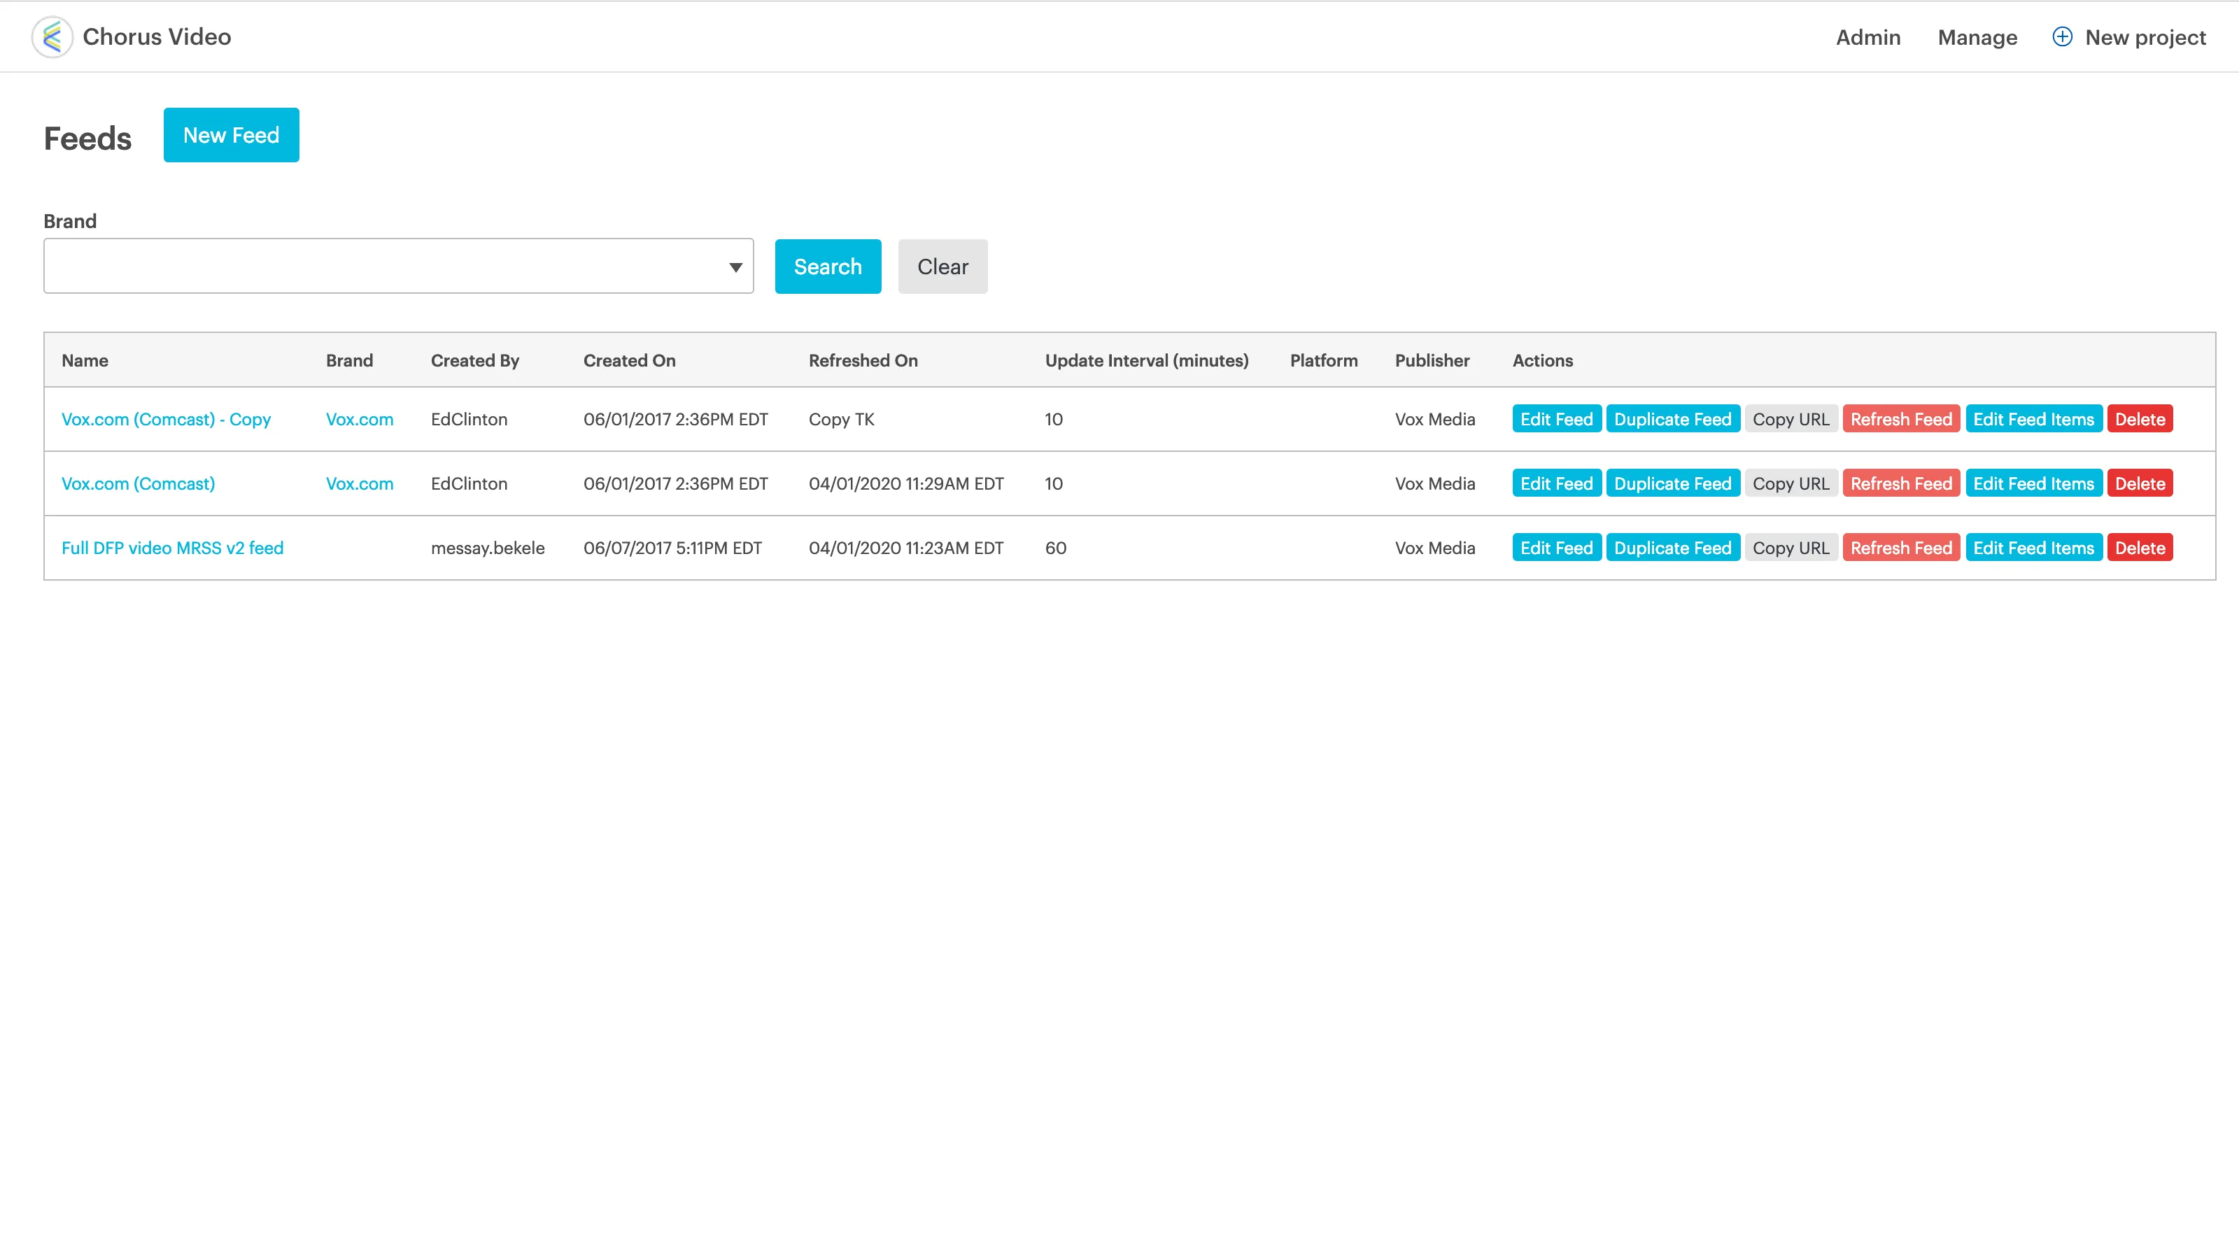The height and width of the screenshot is (1255, 2239).
Task: Edit Feed Items of Vox.com (Comcast) - Copy
Action: [x=2034, y=419]
